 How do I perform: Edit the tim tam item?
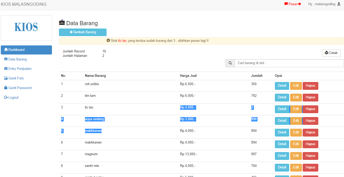296,97
